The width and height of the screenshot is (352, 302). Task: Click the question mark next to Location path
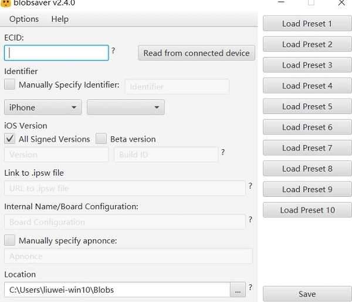pyautogui.click(x=251, y=287)
